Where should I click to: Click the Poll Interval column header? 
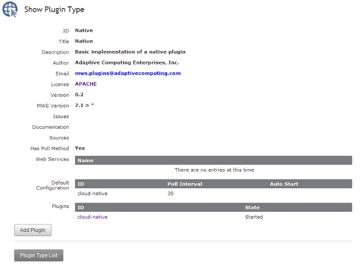(185, 184)
